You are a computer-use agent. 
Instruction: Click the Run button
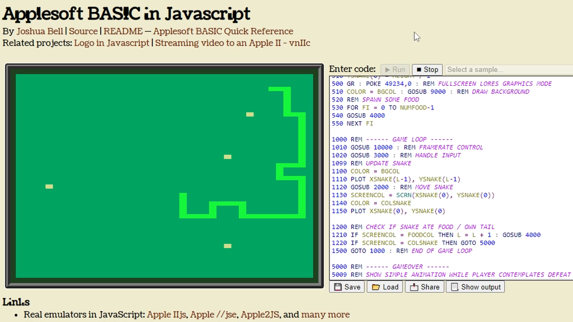click(x=395, y=69)
